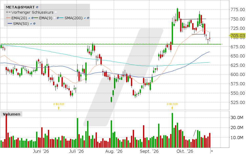Click the yellow 705.03 current price tag
Screen dimensions: 246x154
pyautogui.click(x=237, y=36)
